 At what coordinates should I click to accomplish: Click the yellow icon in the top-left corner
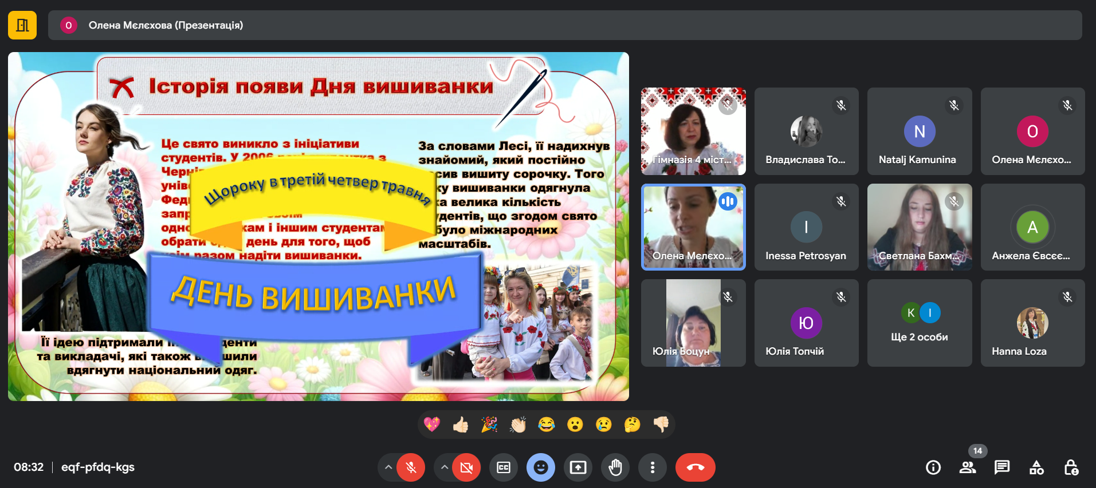pyautogui.click(x=22, y=25)
